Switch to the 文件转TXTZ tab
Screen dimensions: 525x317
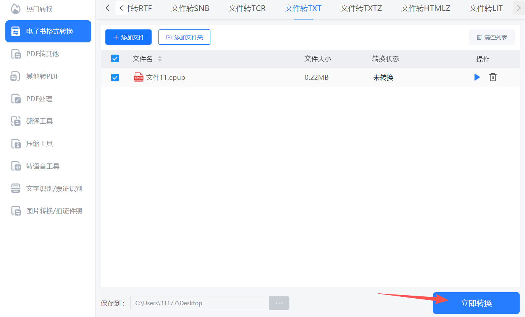[361, 8]
